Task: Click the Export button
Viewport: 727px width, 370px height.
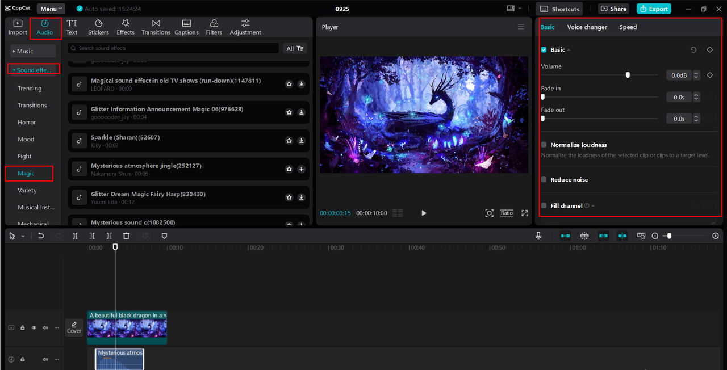Action: pyautogui.click(x=654, y=9)
